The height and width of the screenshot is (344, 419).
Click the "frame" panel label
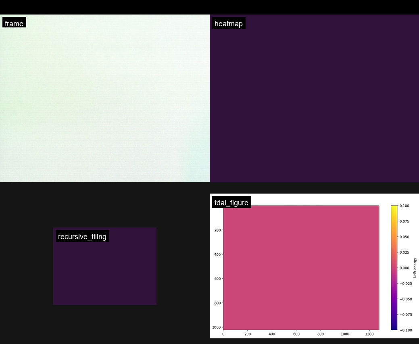[x=14, y=23]
